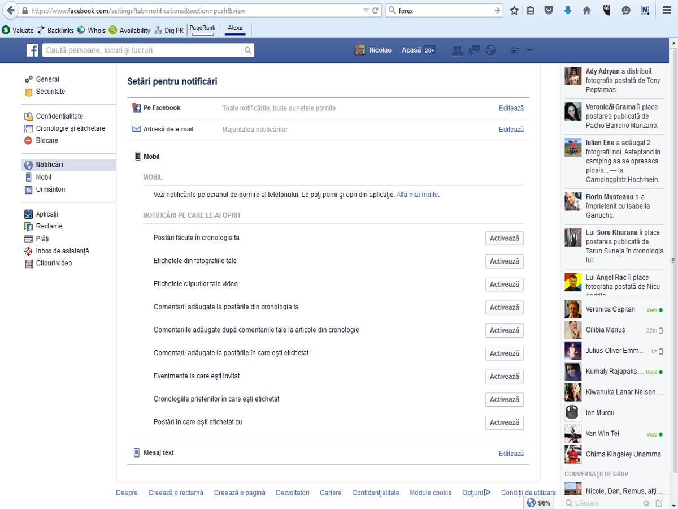This screenshot has height=509, width=678.
Task: Open friend requests icon in top bar
Action: coord(458,50)
